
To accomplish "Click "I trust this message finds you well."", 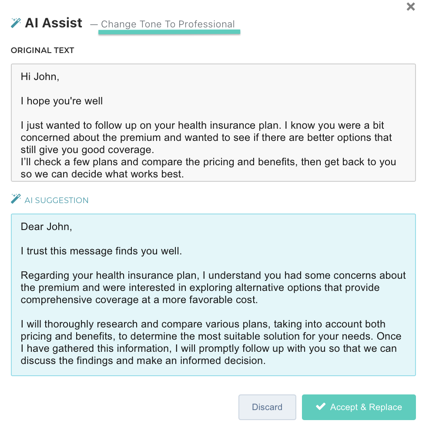I will 101,251.
